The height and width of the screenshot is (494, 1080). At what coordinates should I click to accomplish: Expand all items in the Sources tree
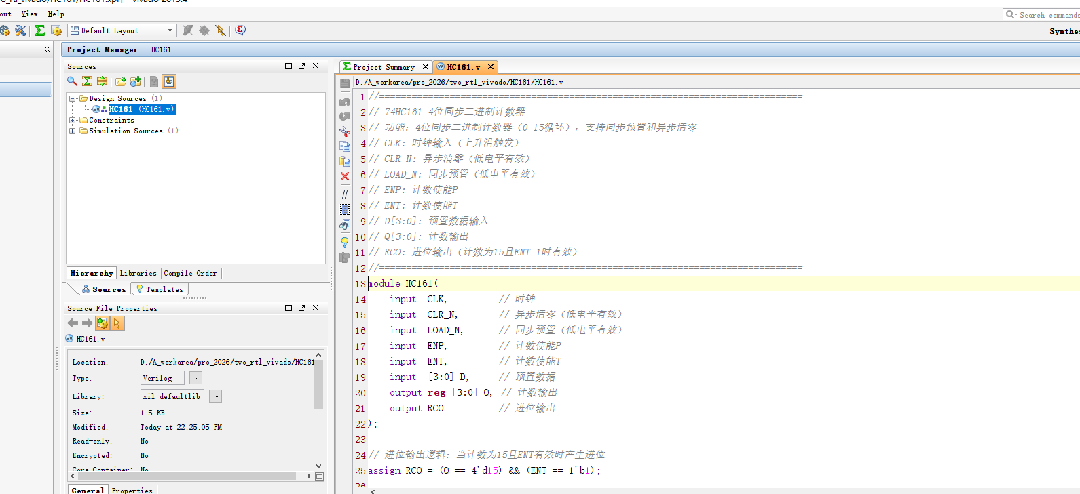coord(102,81)
